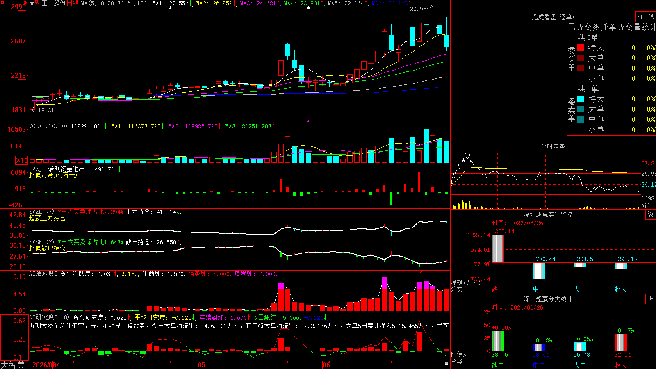Click the 散户 bar valued 1227.14

(498, 248)
